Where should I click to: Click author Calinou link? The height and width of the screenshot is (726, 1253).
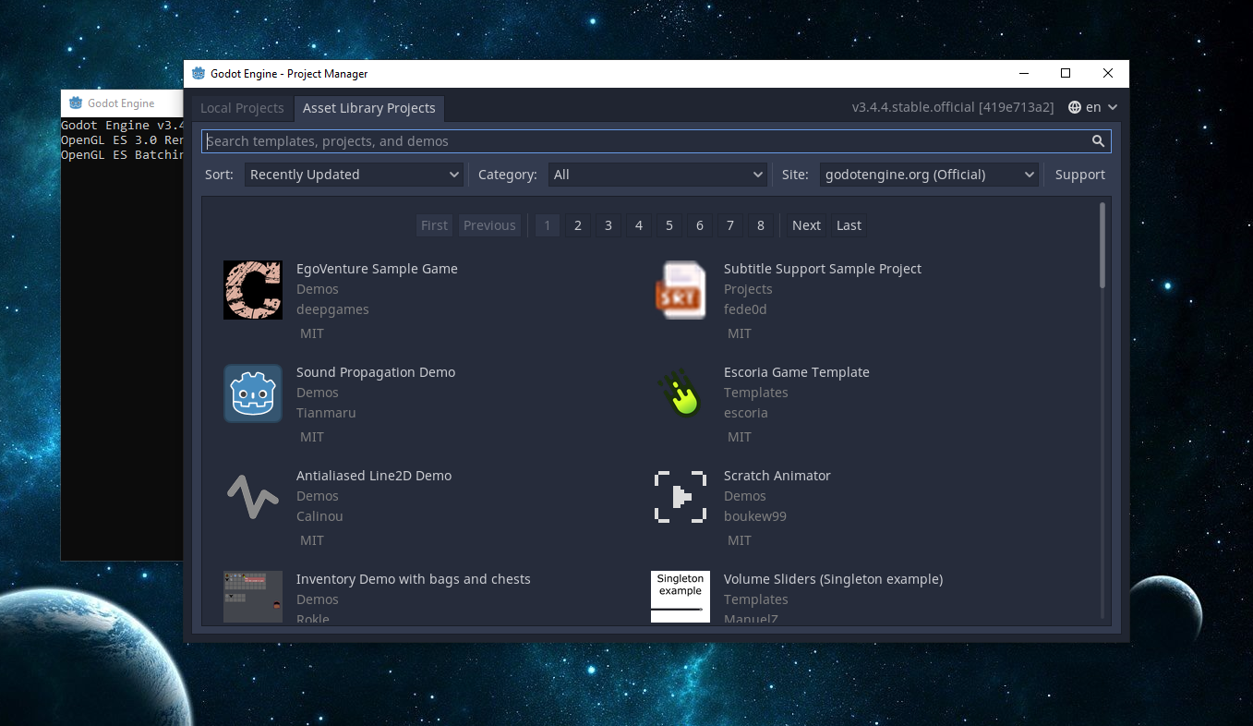[319, 516]
